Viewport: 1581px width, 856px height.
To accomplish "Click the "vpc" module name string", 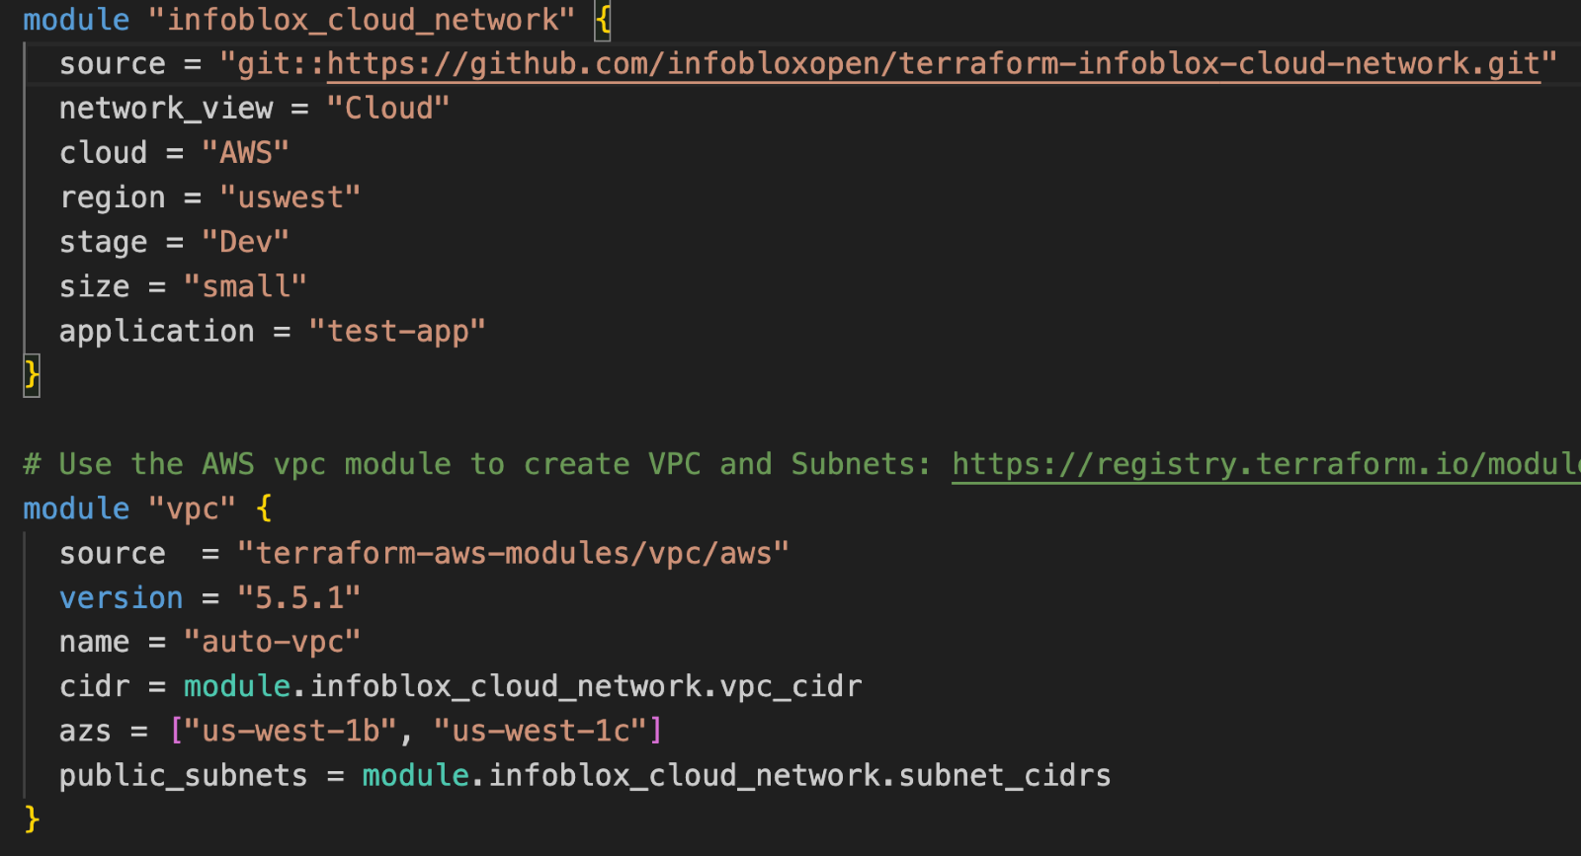I will (193, 509).
